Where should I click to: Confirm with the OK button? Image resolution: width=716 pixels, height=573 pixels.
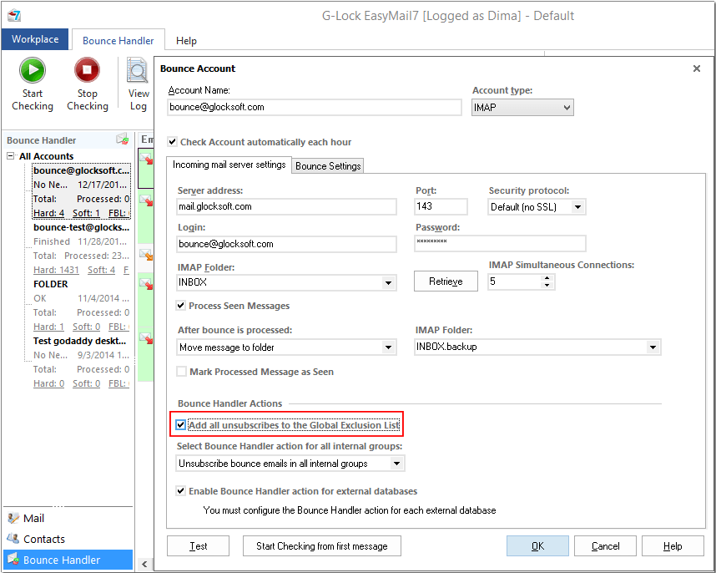(x=537, y=546)
